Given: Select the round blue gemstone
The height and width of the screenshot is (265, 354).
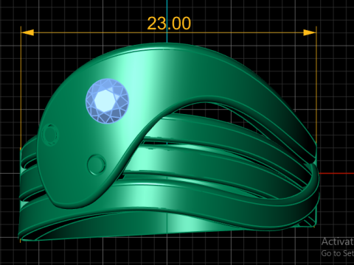Looking at the screenshot, I should [107, 101].
